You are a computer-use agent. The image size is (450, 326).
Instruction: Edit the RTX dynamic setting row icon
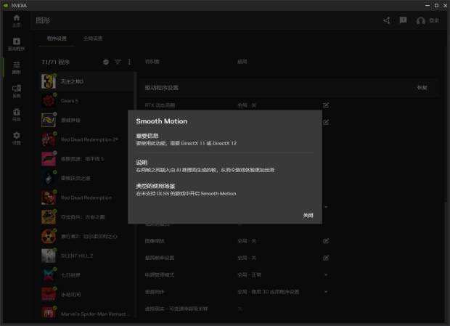point(326,105)
